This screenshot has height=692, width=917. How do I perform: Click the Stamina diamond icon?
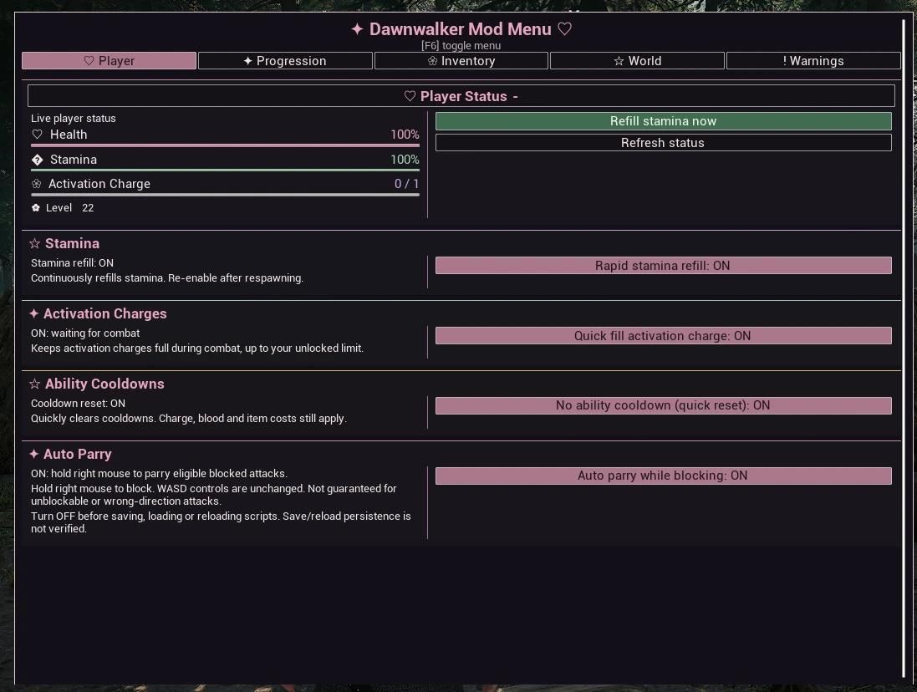[x=37, y=160]
